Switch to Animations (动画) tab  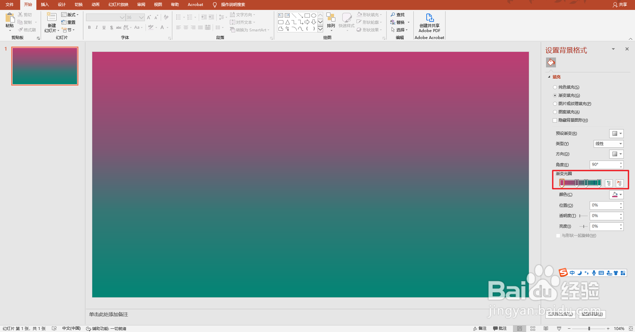[96, 5]
